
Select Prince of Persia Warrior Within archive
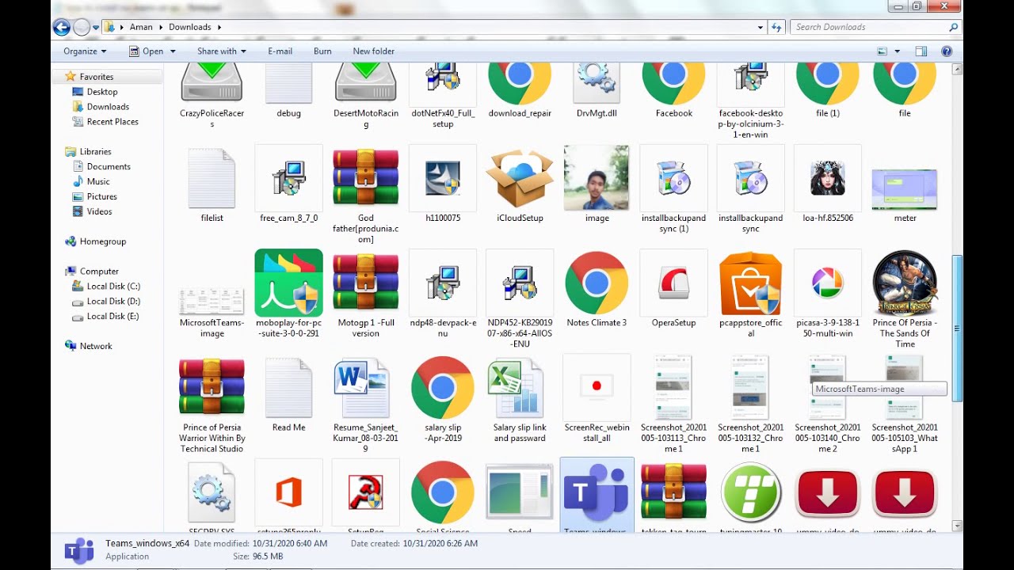point(212,387)
